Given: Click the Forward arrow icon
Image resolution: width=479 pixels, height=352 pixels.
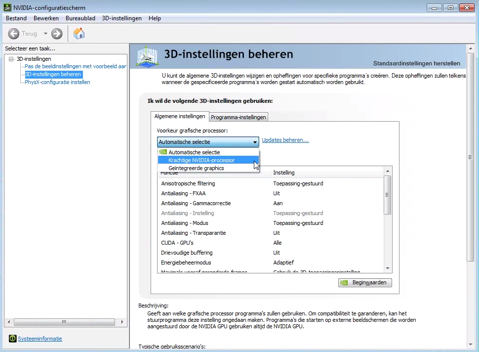Looking at the screenshot, I should pyautogui.click(x=57, y=34).
